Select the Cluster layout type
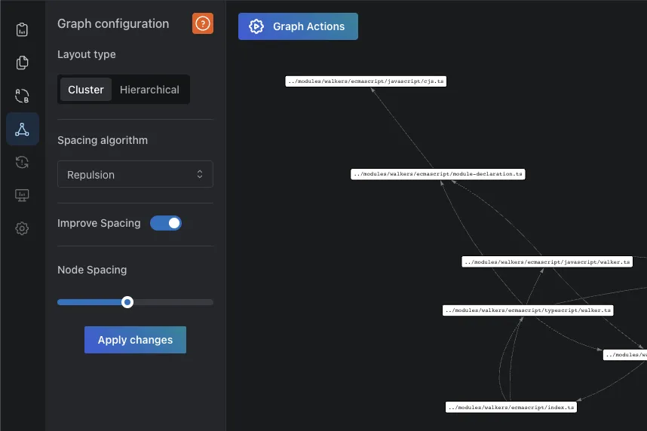Image resolution: width=647 pixels, height=431 pixels. (x=86, y=90)
